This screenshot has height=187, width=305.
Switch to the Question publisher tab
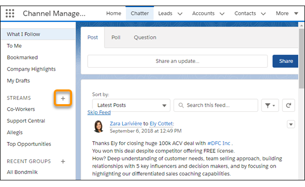(145, 38)
